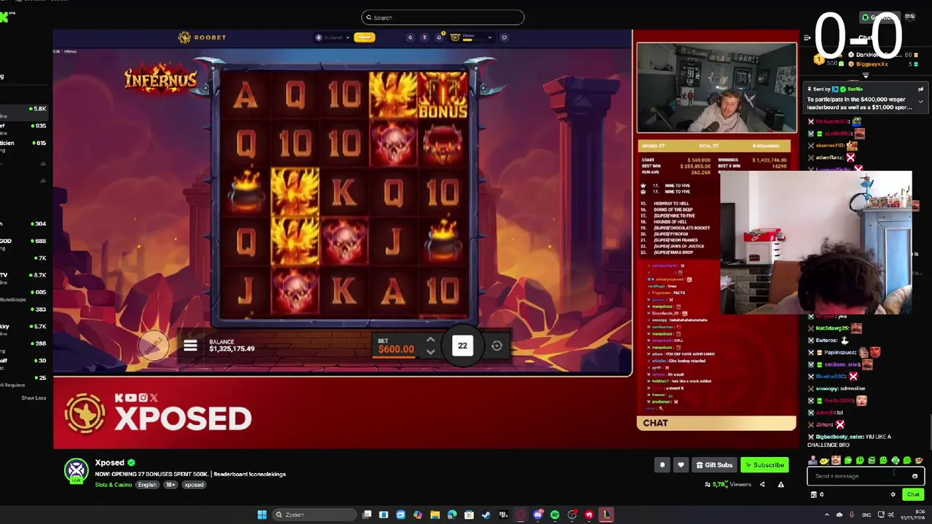Open Microsoft Edge from the taskbar
Viewport: 932px width, 524px height.
(452, 515)
